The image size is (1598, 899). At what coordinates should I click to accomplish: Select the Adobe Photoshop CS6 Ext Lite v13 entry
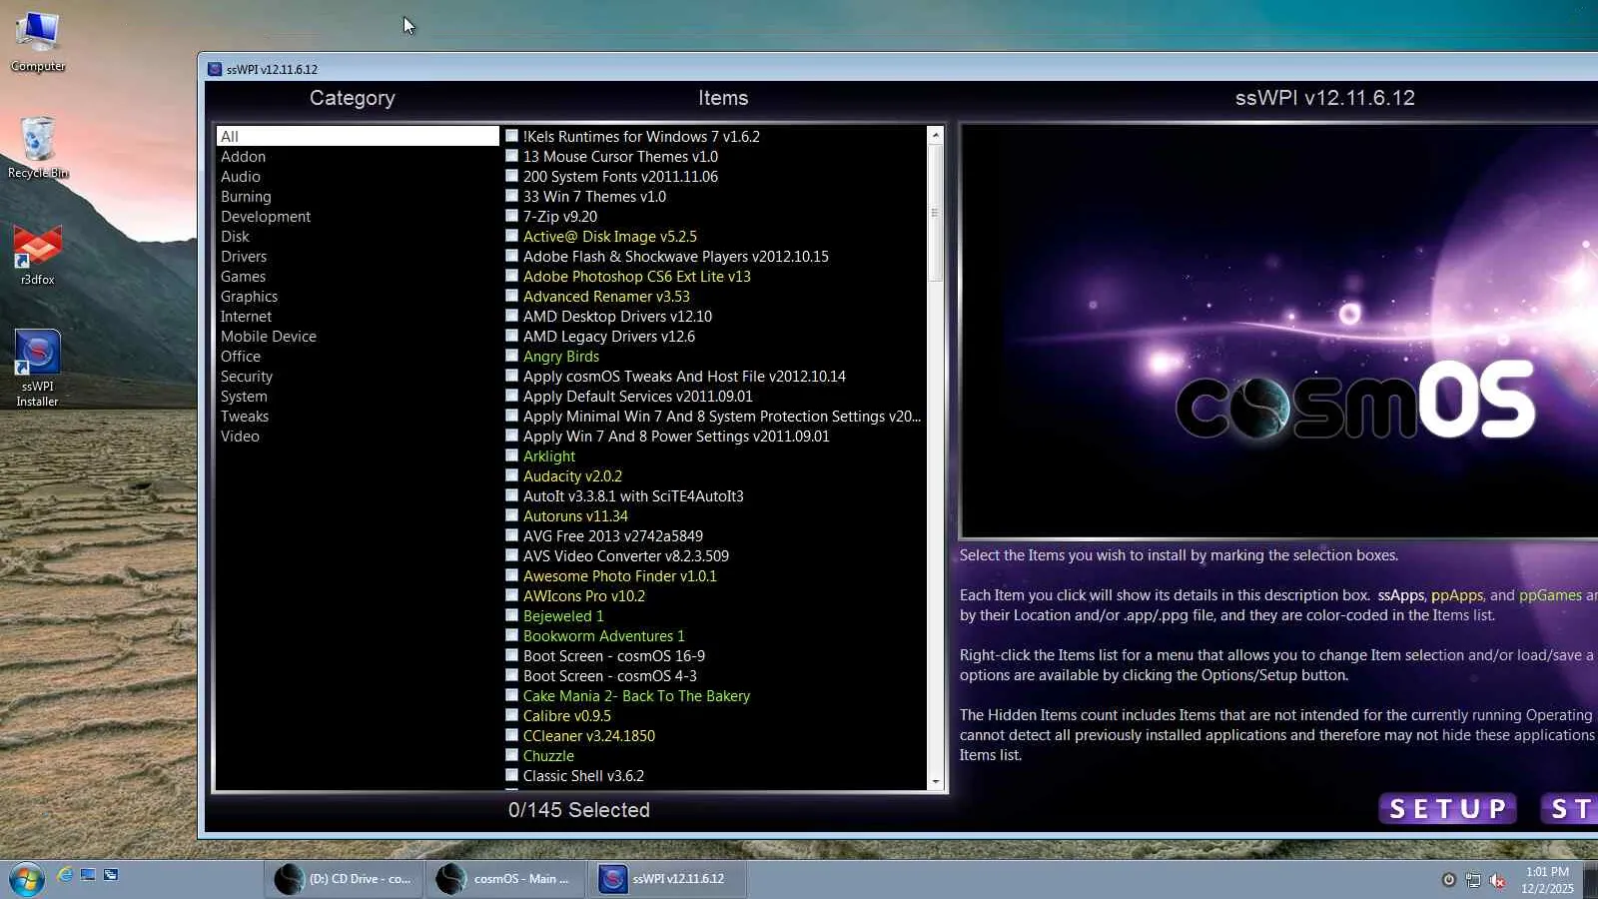636,276
